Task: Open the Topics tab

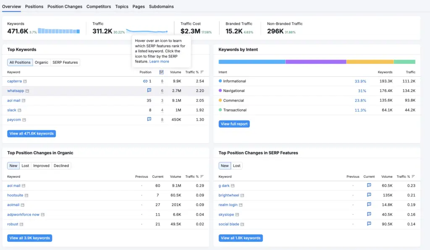Action: [x=122, y=7]
